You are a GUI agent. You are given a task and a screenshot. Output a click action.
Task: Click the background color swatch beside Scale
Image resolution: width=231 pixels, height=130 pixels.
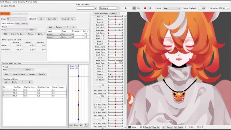coord(129,127)
